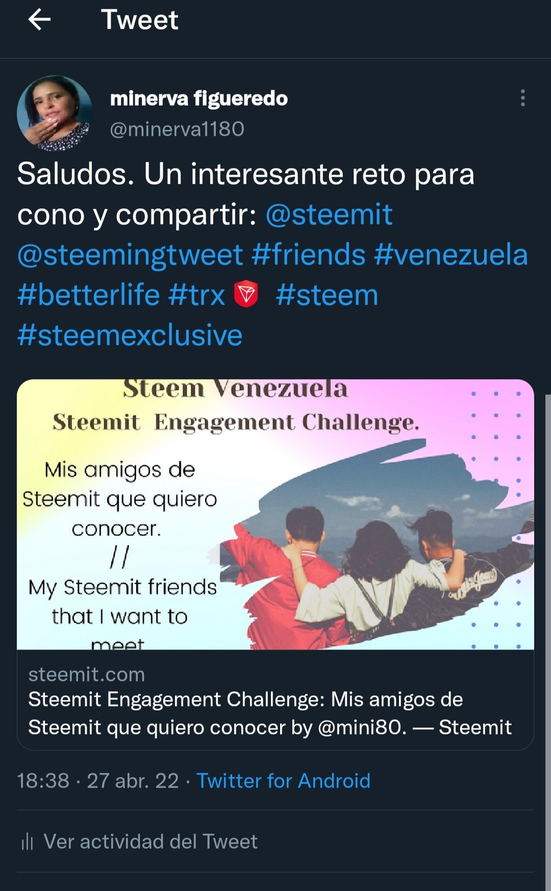Tap the @minerva1180 handle

(x=177, y=129)
